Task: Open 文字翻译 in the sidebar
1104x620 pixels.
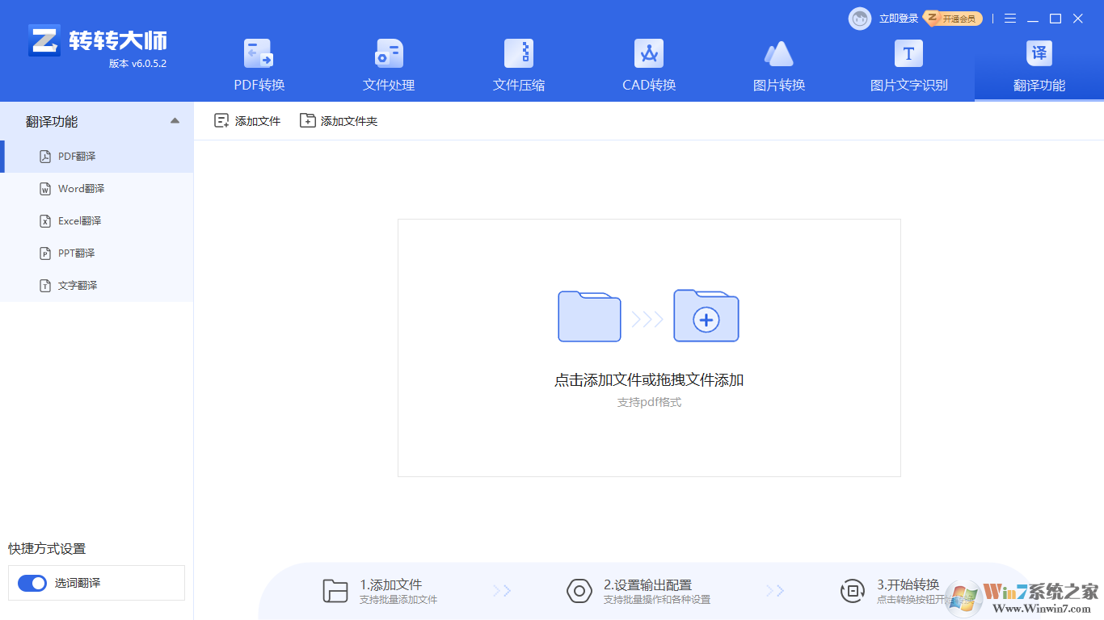Action: click(97, 286)
